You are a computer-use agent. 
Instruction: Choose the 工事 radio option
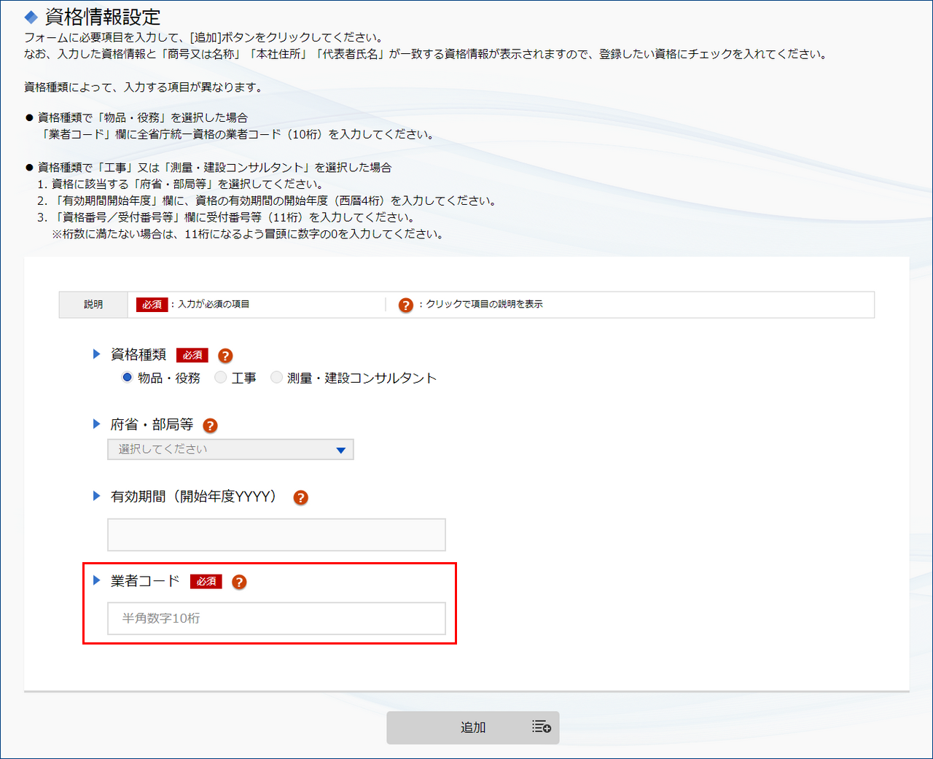point(221,378)
